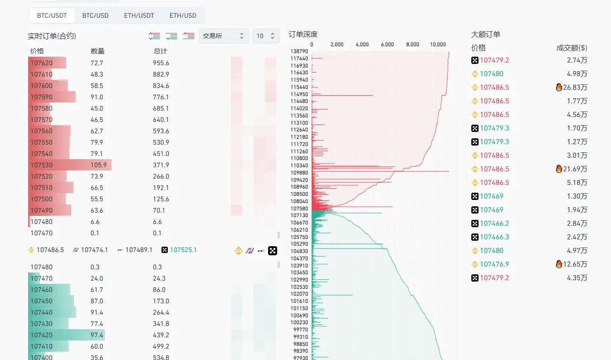Toggle the OKX exchange filter logo
This screenshot has width=611, height=360.
[x=273, y=250]
